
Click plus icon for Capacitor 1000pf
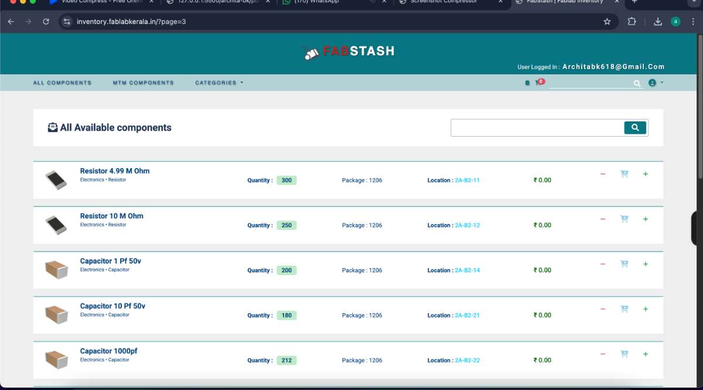point(646,354)
